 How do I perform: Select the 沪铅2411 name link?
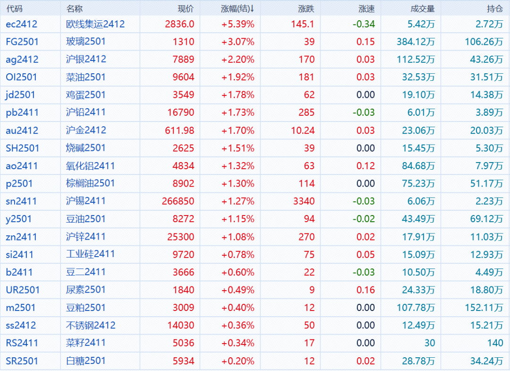(x=86, y=112)
